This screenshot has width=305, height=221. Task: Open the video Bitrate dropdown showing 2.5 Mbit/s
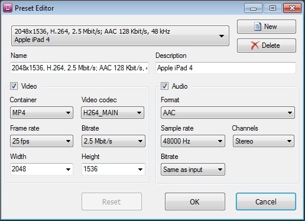coord(113,141)
